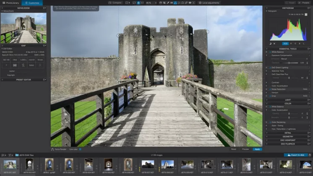Open the Customize tab

33,3
